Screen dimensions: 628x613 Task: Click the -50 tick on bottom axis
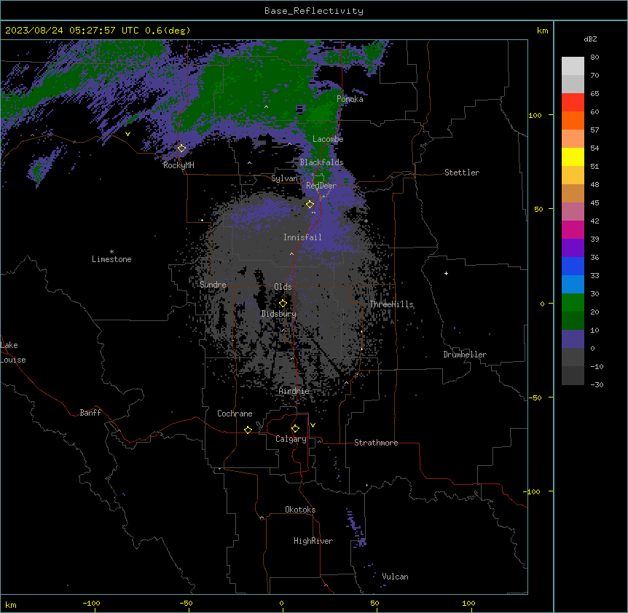coord(186,603)
